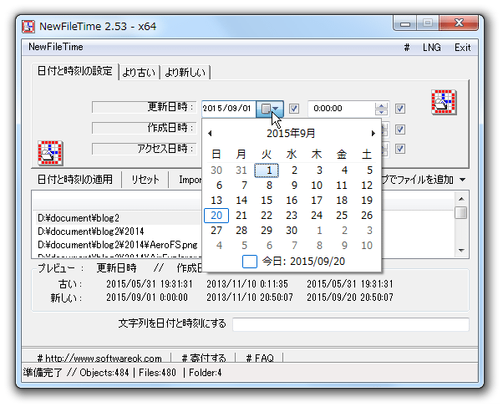This screenshot has height=407, width=503.
Task: Decrease the 更新日時 time with spinner down
Action: click(x=381, y=112)
